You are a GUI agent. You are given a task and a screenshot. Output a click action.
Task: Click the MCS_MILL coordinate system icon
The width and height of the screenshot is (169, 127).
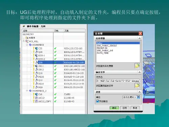coord(27,41)
